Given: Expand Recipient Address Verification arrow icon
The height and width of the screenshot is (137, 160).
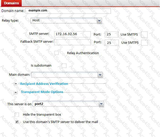Looking at the screenshot, I should point(16,84).
